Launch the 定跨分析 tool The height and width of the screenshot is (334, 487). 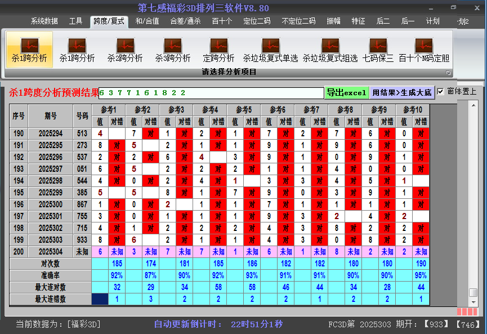(218, 50)
